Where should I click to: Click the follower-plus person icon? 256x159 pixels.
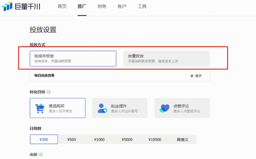coord(102,108)
